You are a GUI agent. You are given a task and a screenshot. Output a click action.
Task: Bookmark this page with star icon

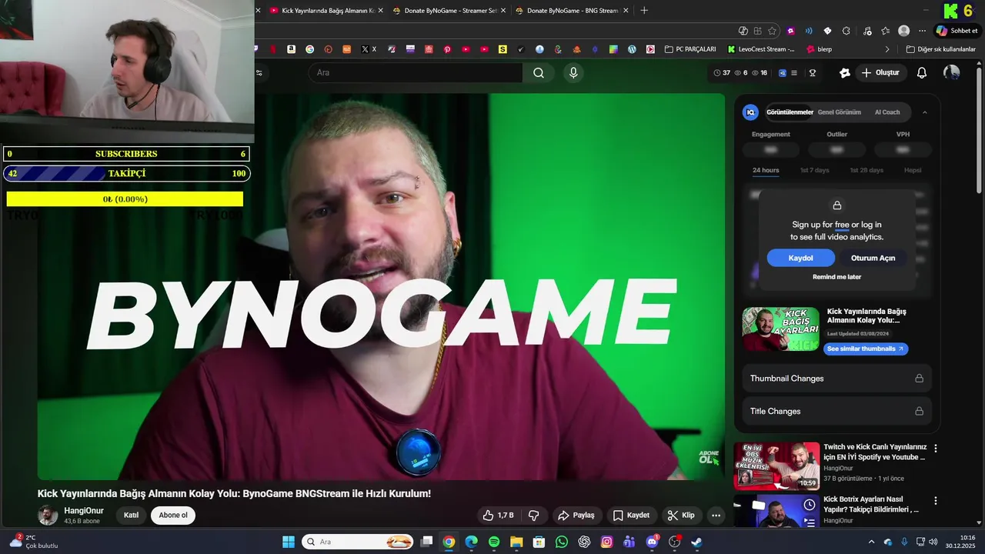click(x=772, y=31)
